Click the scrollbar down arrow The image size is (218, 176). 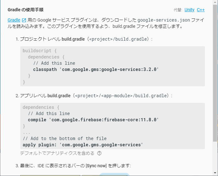click(x=215, y=173)
